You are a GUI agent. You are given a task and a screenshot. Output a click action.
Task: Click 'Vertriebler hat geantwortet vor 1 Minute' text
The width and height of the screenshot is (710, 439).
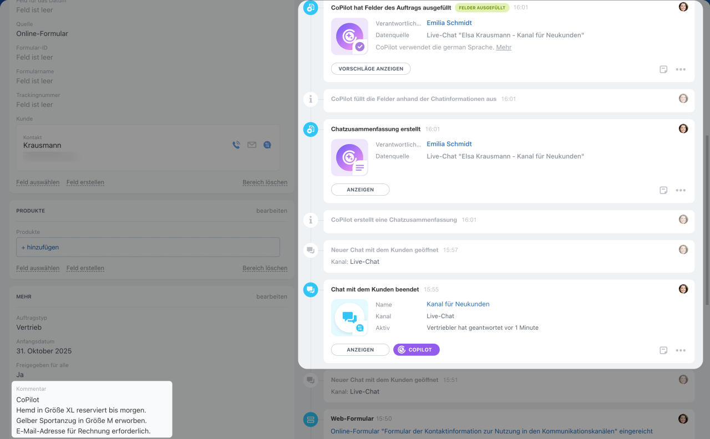tap(483, 328)
